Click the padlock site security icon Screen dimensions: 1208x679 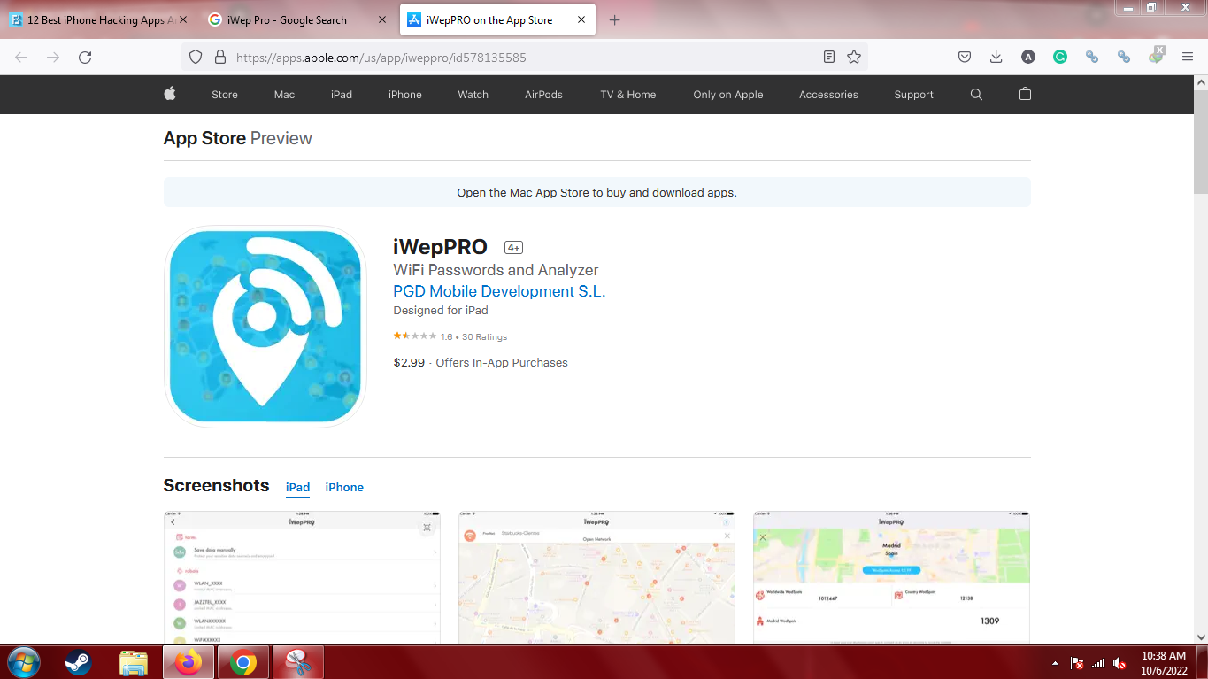(221, 57)
